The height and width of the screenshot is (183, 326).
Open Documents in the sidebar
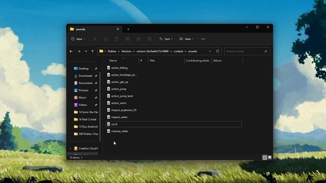point(86,83)
